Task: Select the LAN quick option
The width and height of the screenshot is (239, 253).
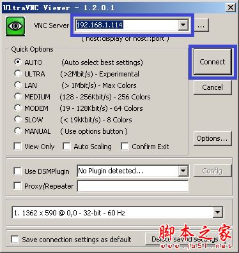Action: pos(18,85)
